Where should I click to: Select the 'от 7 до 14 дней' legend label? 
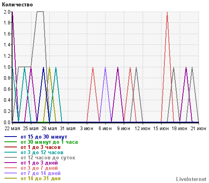tap(41, 173)
